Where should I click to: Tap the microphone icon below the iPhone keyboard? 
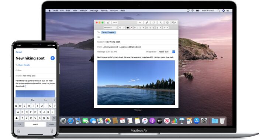coord(52,131)
